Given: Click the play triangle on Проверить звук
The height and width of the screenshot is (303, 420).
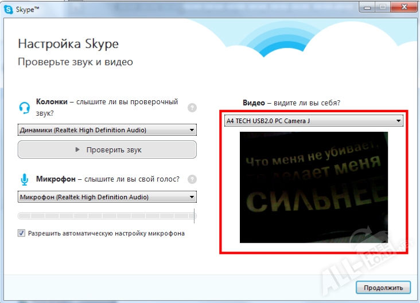Looking at the screenshot, I should tap(78, 150).
